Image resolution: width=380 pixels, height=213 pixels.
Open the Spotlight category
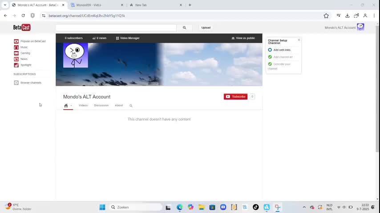[23, 65]
